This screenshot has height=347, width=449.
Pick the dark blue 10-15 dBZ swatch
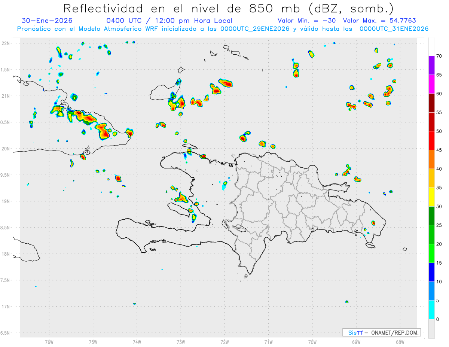point(431,272)
